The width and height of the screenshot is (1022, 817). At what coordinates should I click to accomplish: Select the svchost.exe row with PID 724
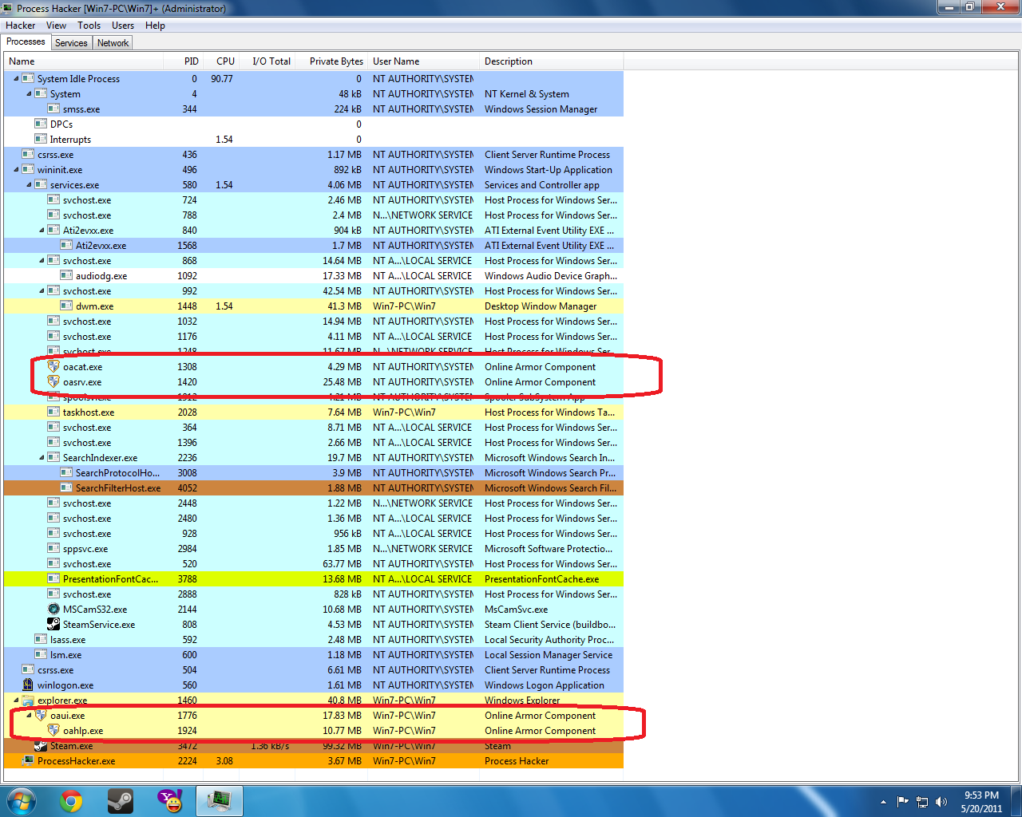click(x=314, y=200)
